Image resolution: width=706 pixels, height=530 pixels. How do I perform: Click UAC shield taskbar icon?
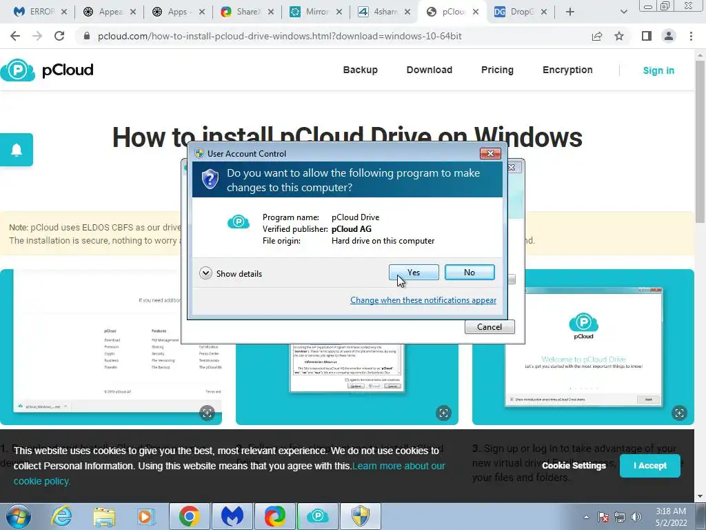pos(360,516)
